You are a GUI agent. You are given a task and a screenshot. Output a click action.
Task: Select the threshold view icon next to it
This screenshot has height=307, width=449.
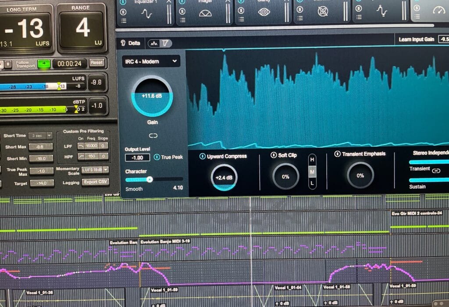click(x=165, y=43)
